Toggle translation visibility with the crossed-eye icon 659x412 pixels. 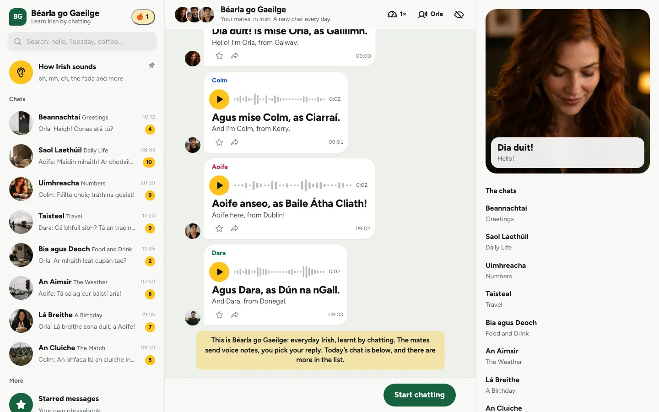click(x=459, y=15)
